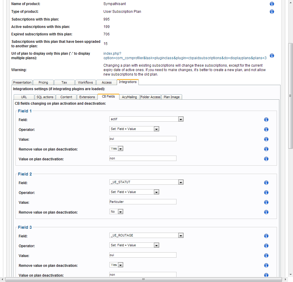Viewport: 293px width, 282px height.
Task: Click the horizontal scrollbar thumb
Action: point(144,279)
